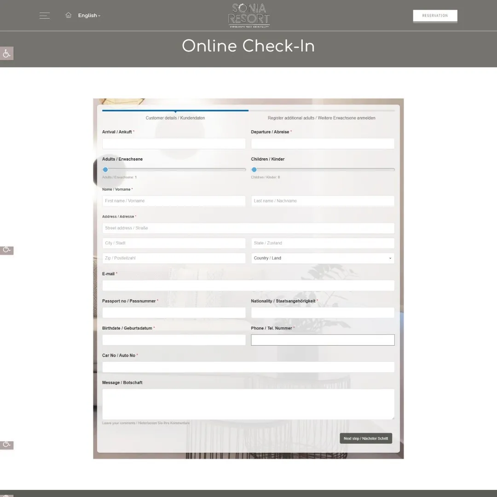Click the Sonia Resort logo
This screenshot has width=497, height=497.
click(249, 16)
